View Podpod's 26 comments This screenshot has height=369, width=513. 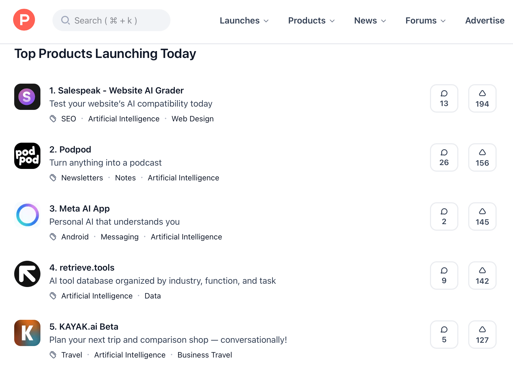point(444,157)
